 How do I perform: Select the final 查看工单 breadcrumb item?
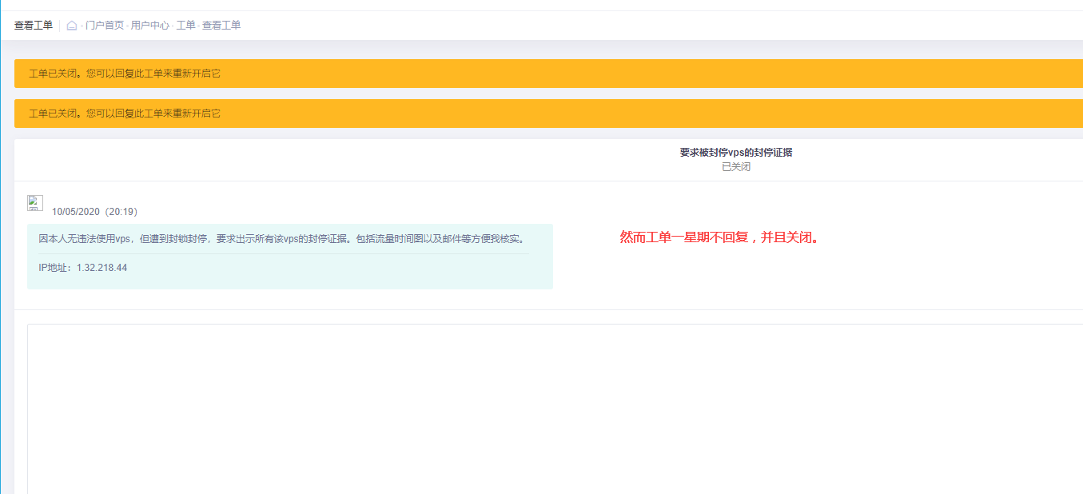221,26
